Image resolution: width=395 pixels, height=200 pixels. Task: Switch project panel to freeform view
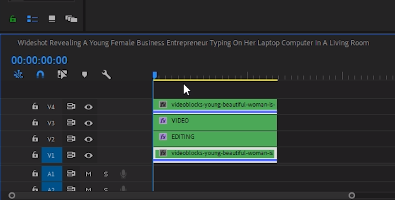click(x=71, y=19)
